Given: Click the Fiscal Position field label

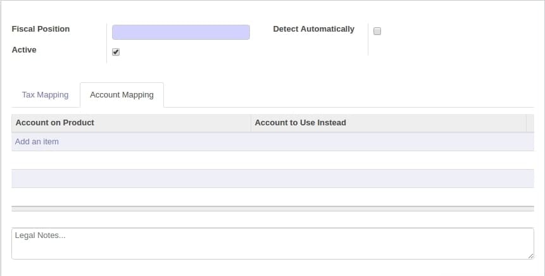Looking at the screenshot, I should tap(41, 29).
